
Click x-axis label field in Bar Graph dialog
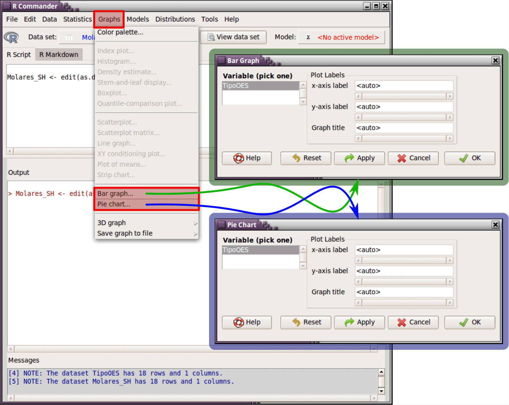(x=404, y=86)
